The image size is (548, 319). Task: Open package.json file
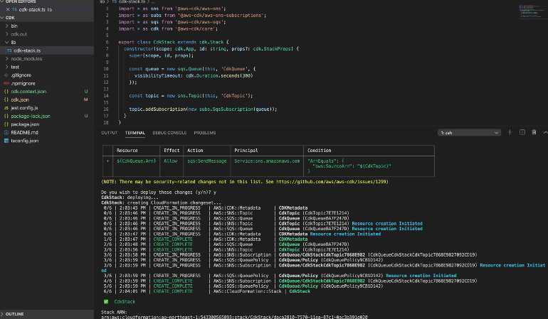pyautogui.click(x=25, y=124)
